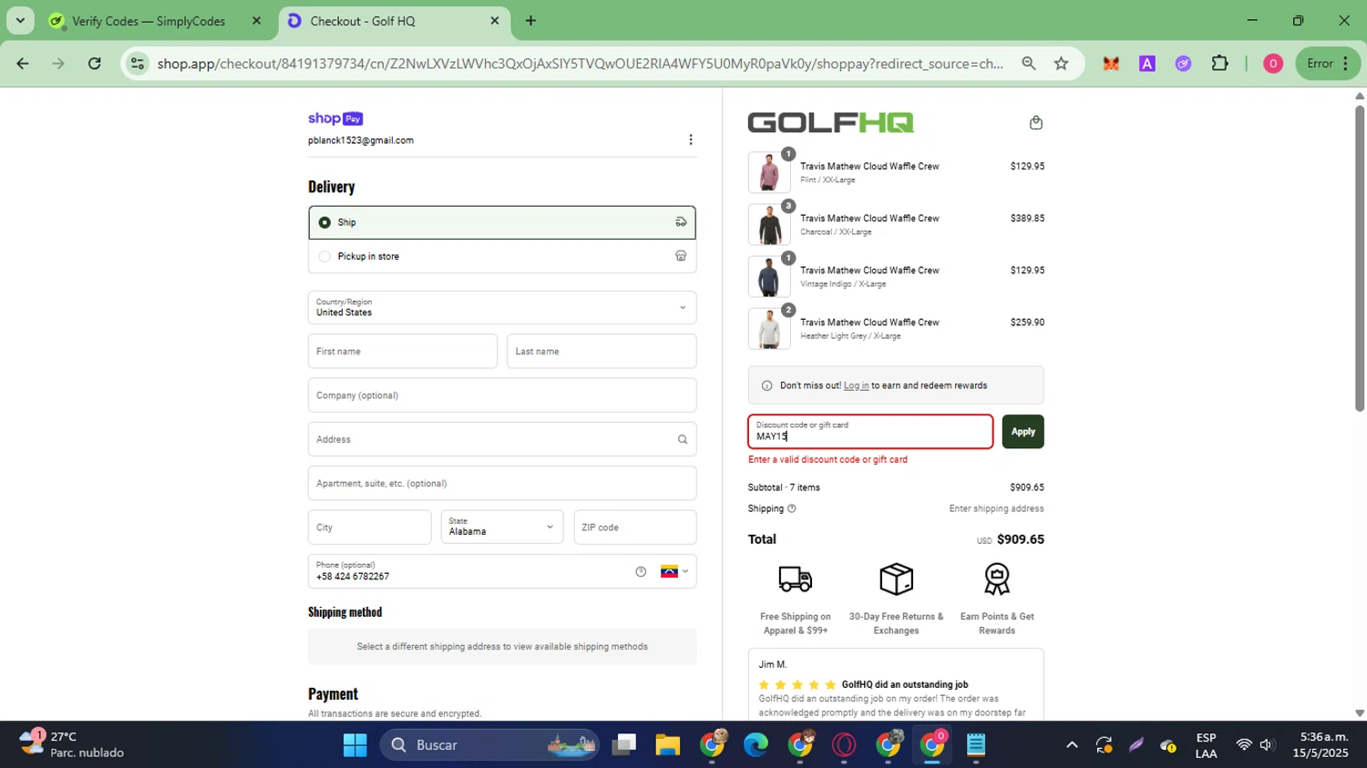Click the page vertical scrollbar
The image size is (1367, 768).
tap(1360, 259)
